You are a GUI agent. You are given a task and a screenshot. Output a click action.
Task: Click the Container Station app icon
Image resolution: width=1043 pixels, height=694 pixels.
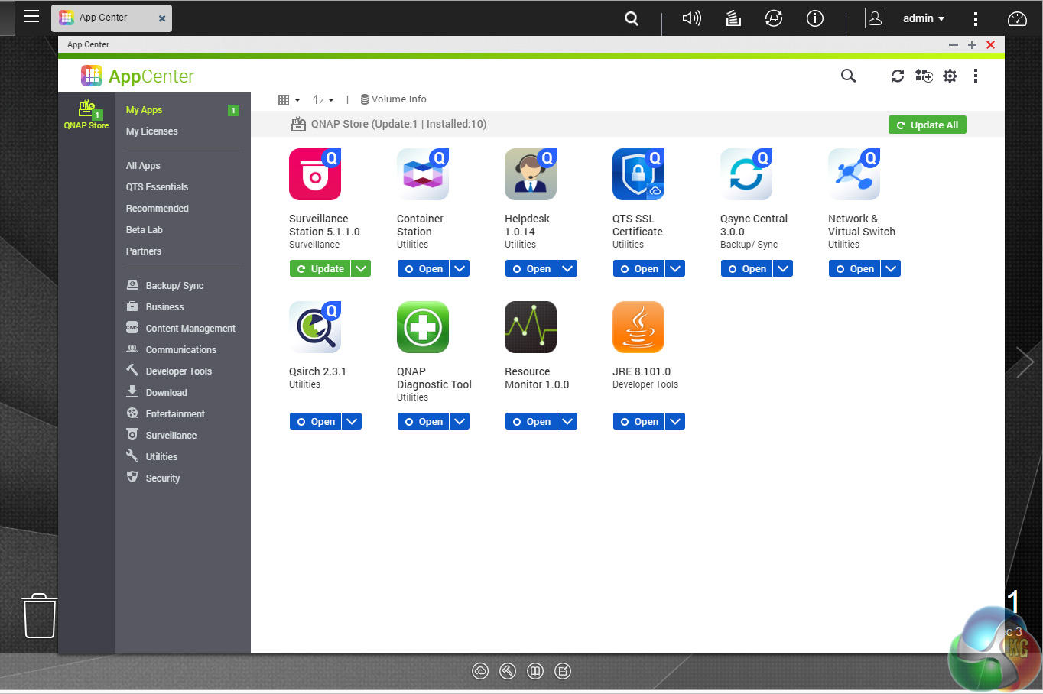pyautogui.click(x=423, y=174)
